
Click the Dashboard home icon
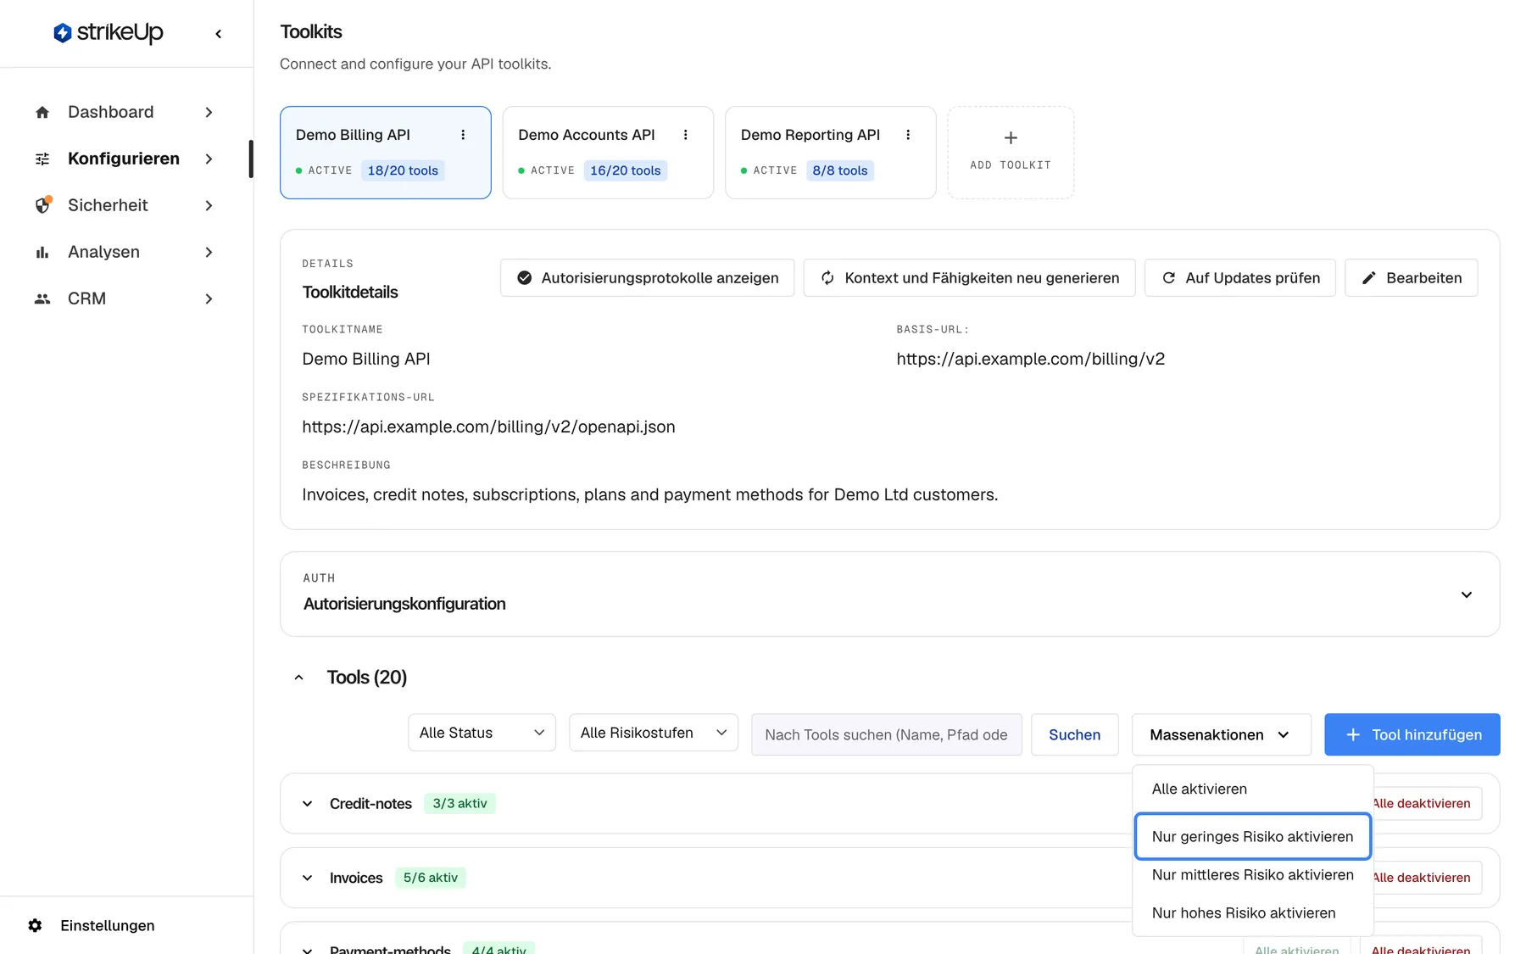coord(42,112)
